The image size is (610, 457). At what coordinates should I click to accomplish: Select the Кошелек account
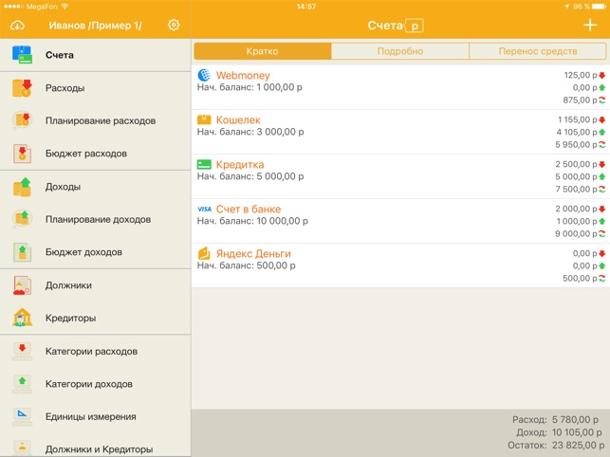[400, 132]
